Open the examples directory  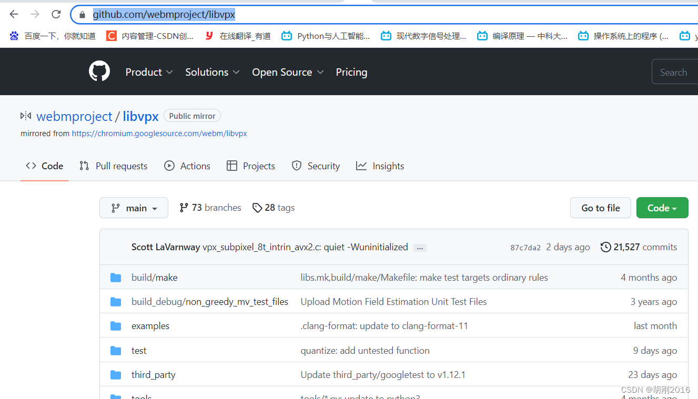pos(150,326)
